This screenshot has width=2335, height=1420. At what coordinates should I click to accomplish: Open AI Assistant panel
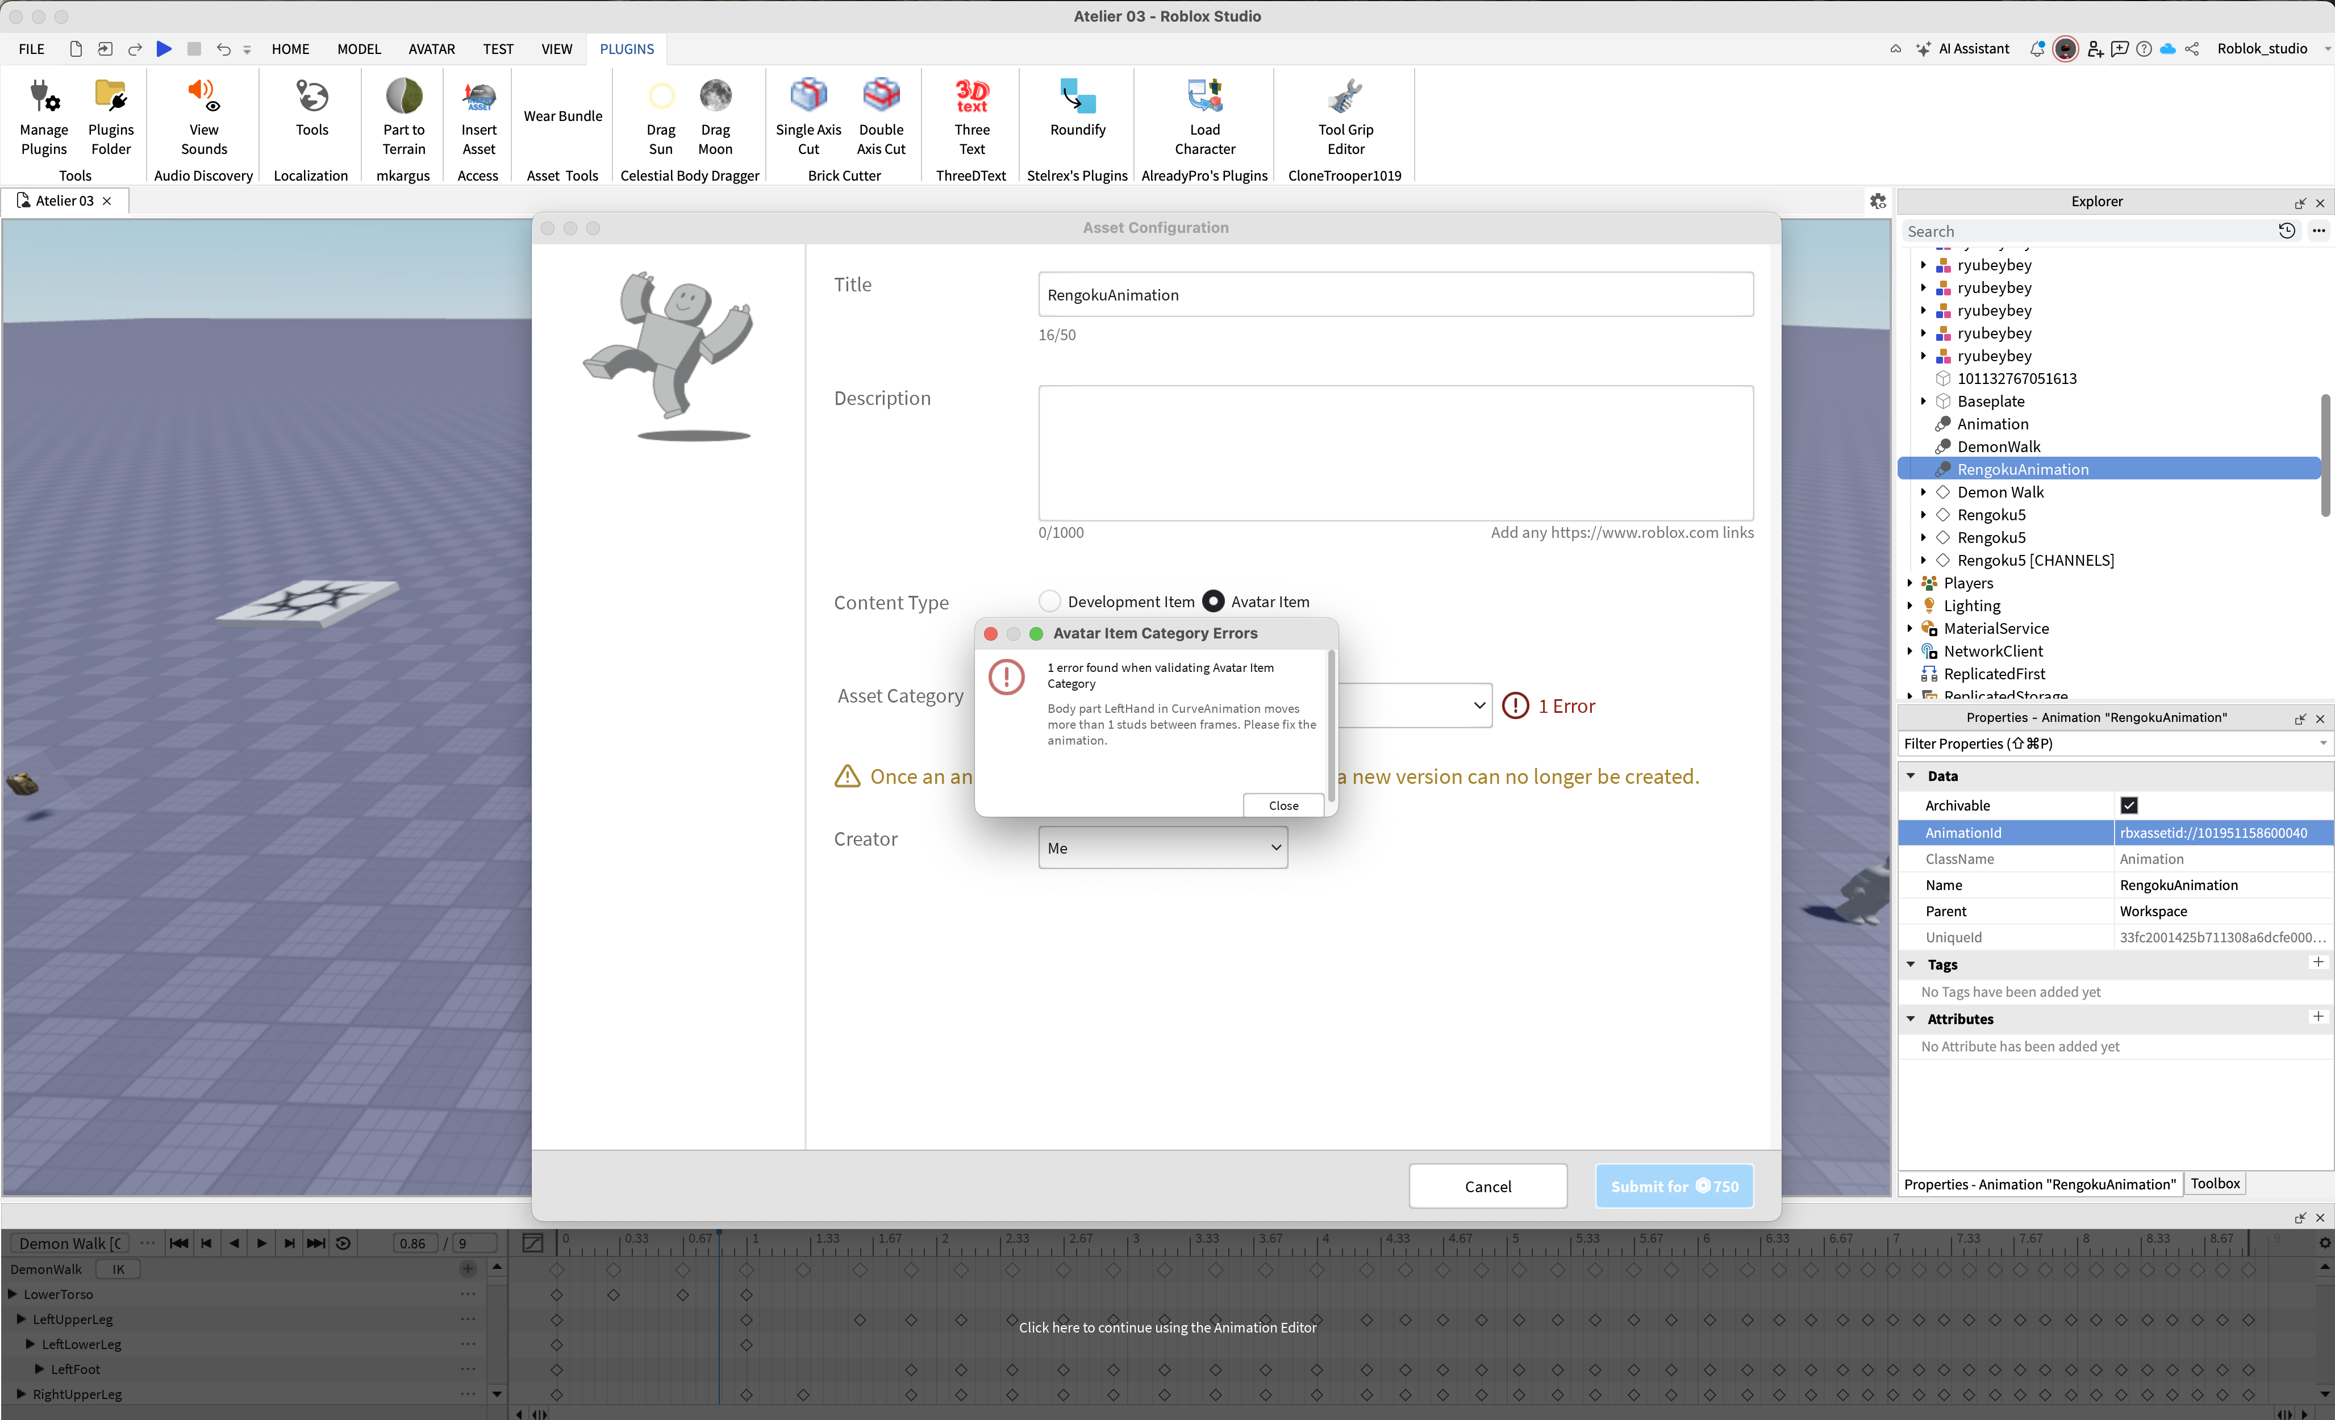[x=1962, y=48]
